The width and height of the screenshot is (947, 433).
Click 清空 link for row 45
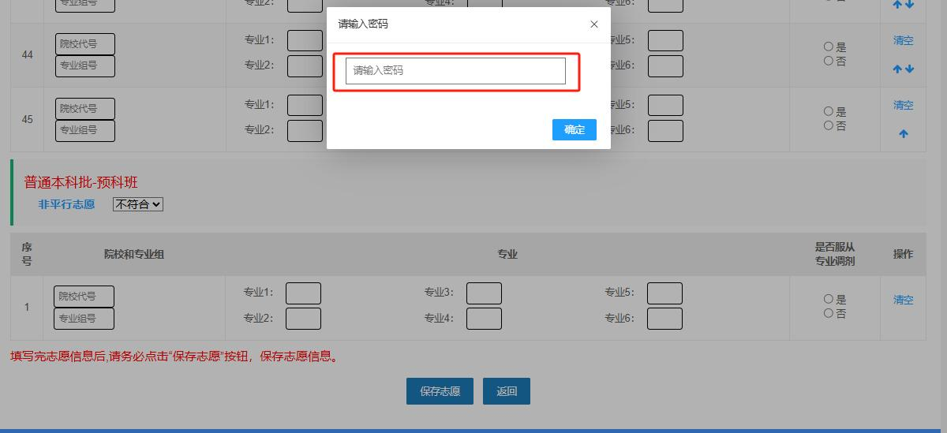tap(904, 105)
